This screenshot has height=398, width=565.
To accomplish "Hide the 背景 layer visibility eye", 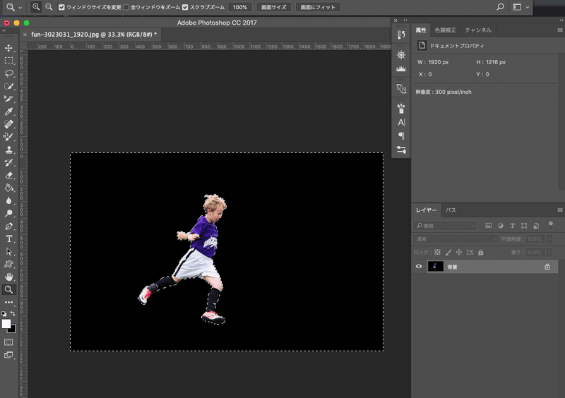I will [419, 267].
